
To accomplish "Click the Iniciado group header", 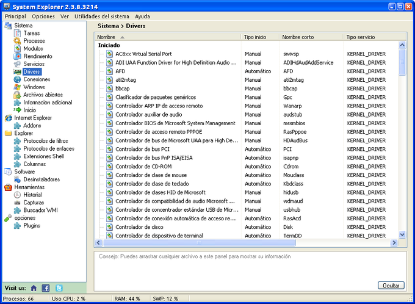I will click(109, 45).
